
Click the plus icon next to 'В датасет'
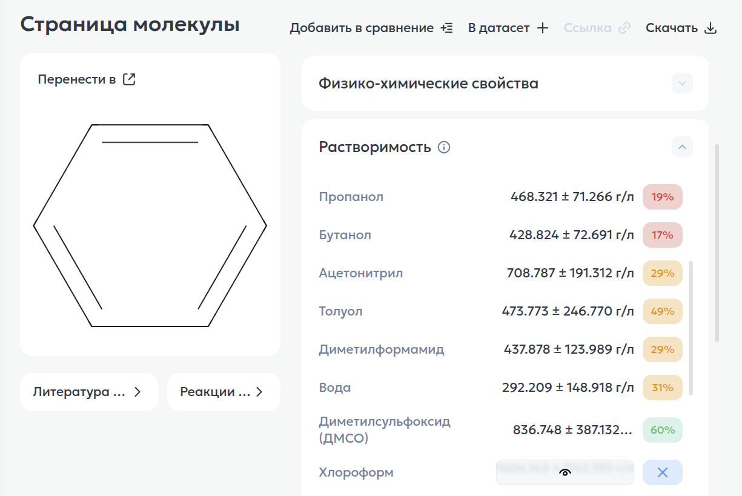[x=543, y=28]
